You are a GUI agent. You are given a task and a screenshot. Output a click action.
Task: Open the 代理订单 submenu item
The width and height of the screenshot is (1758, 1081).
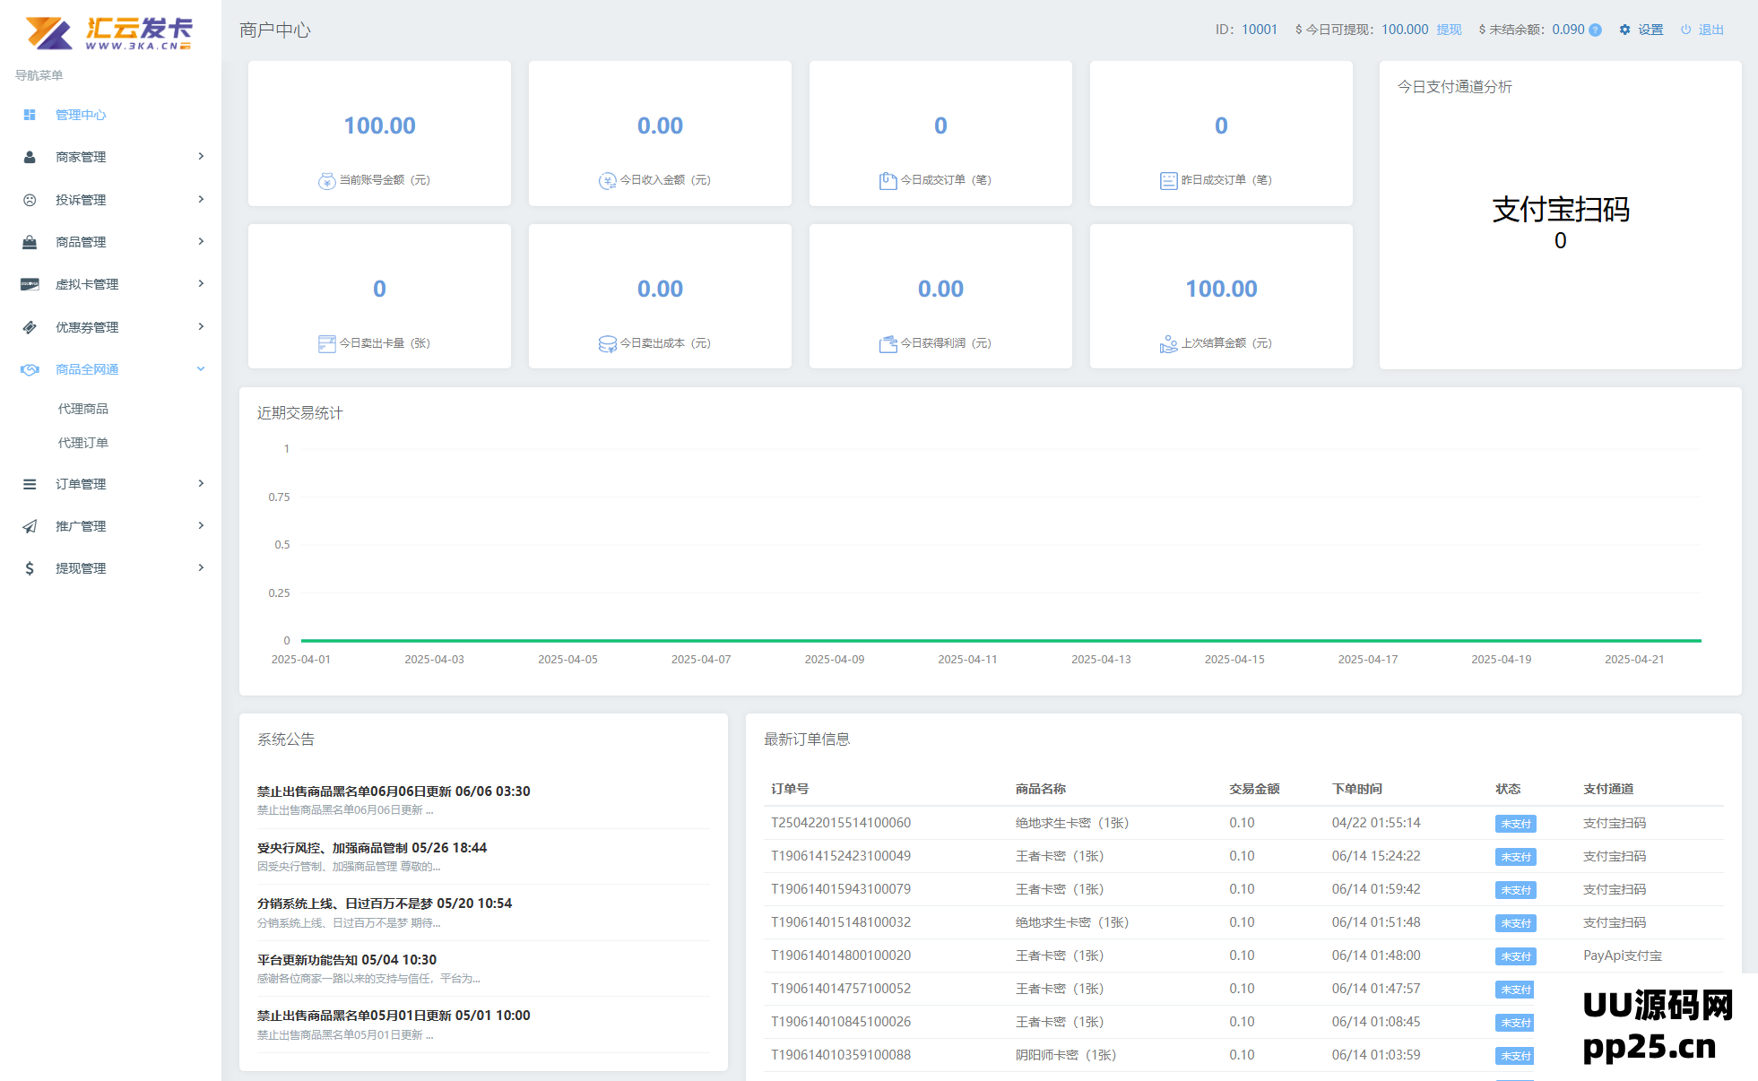pos(83,443)
